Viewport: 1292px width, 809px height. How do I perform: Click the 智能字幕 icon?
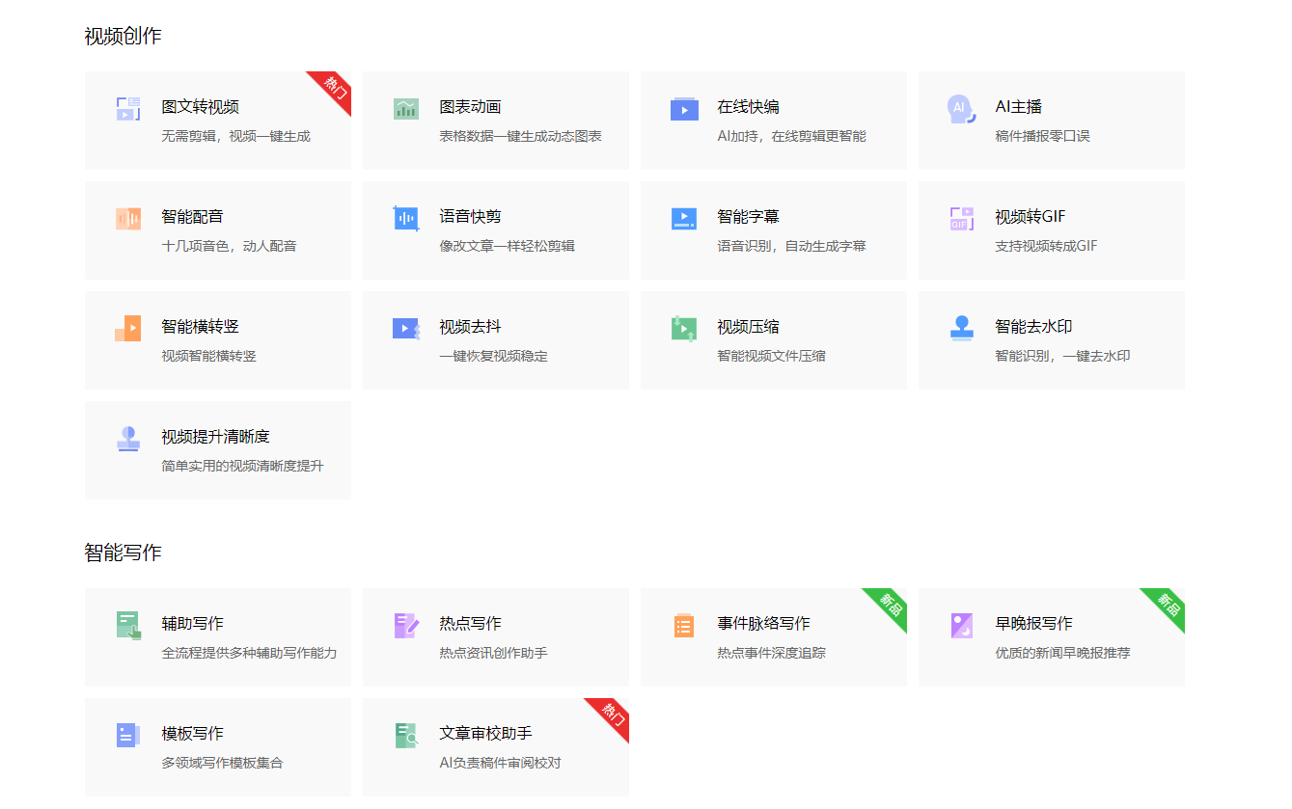[x=684, y=219]
